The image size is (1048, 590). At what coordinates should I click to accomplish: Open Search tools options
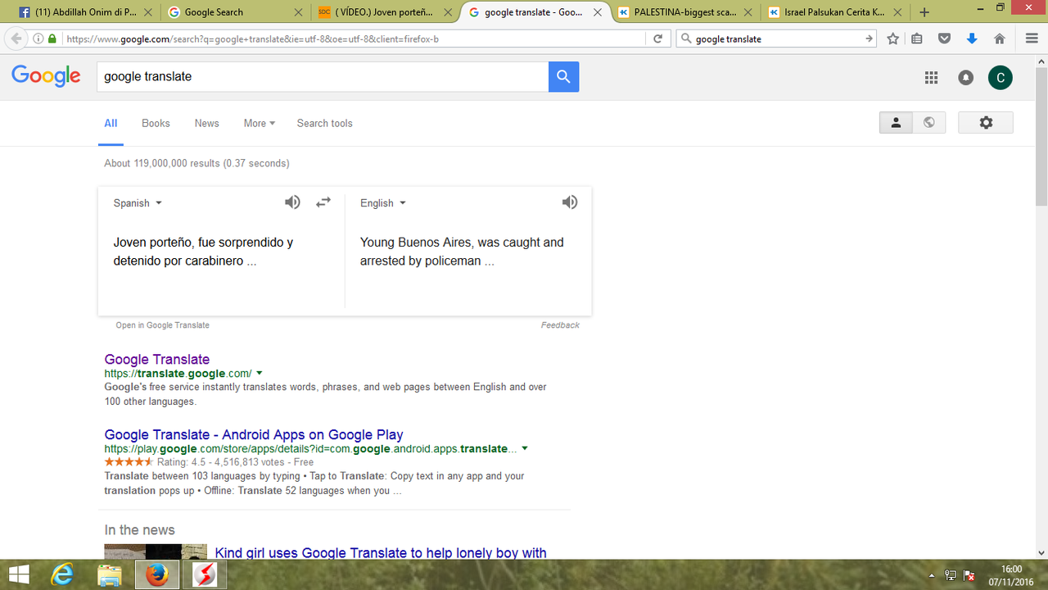(x=325, y=123)
